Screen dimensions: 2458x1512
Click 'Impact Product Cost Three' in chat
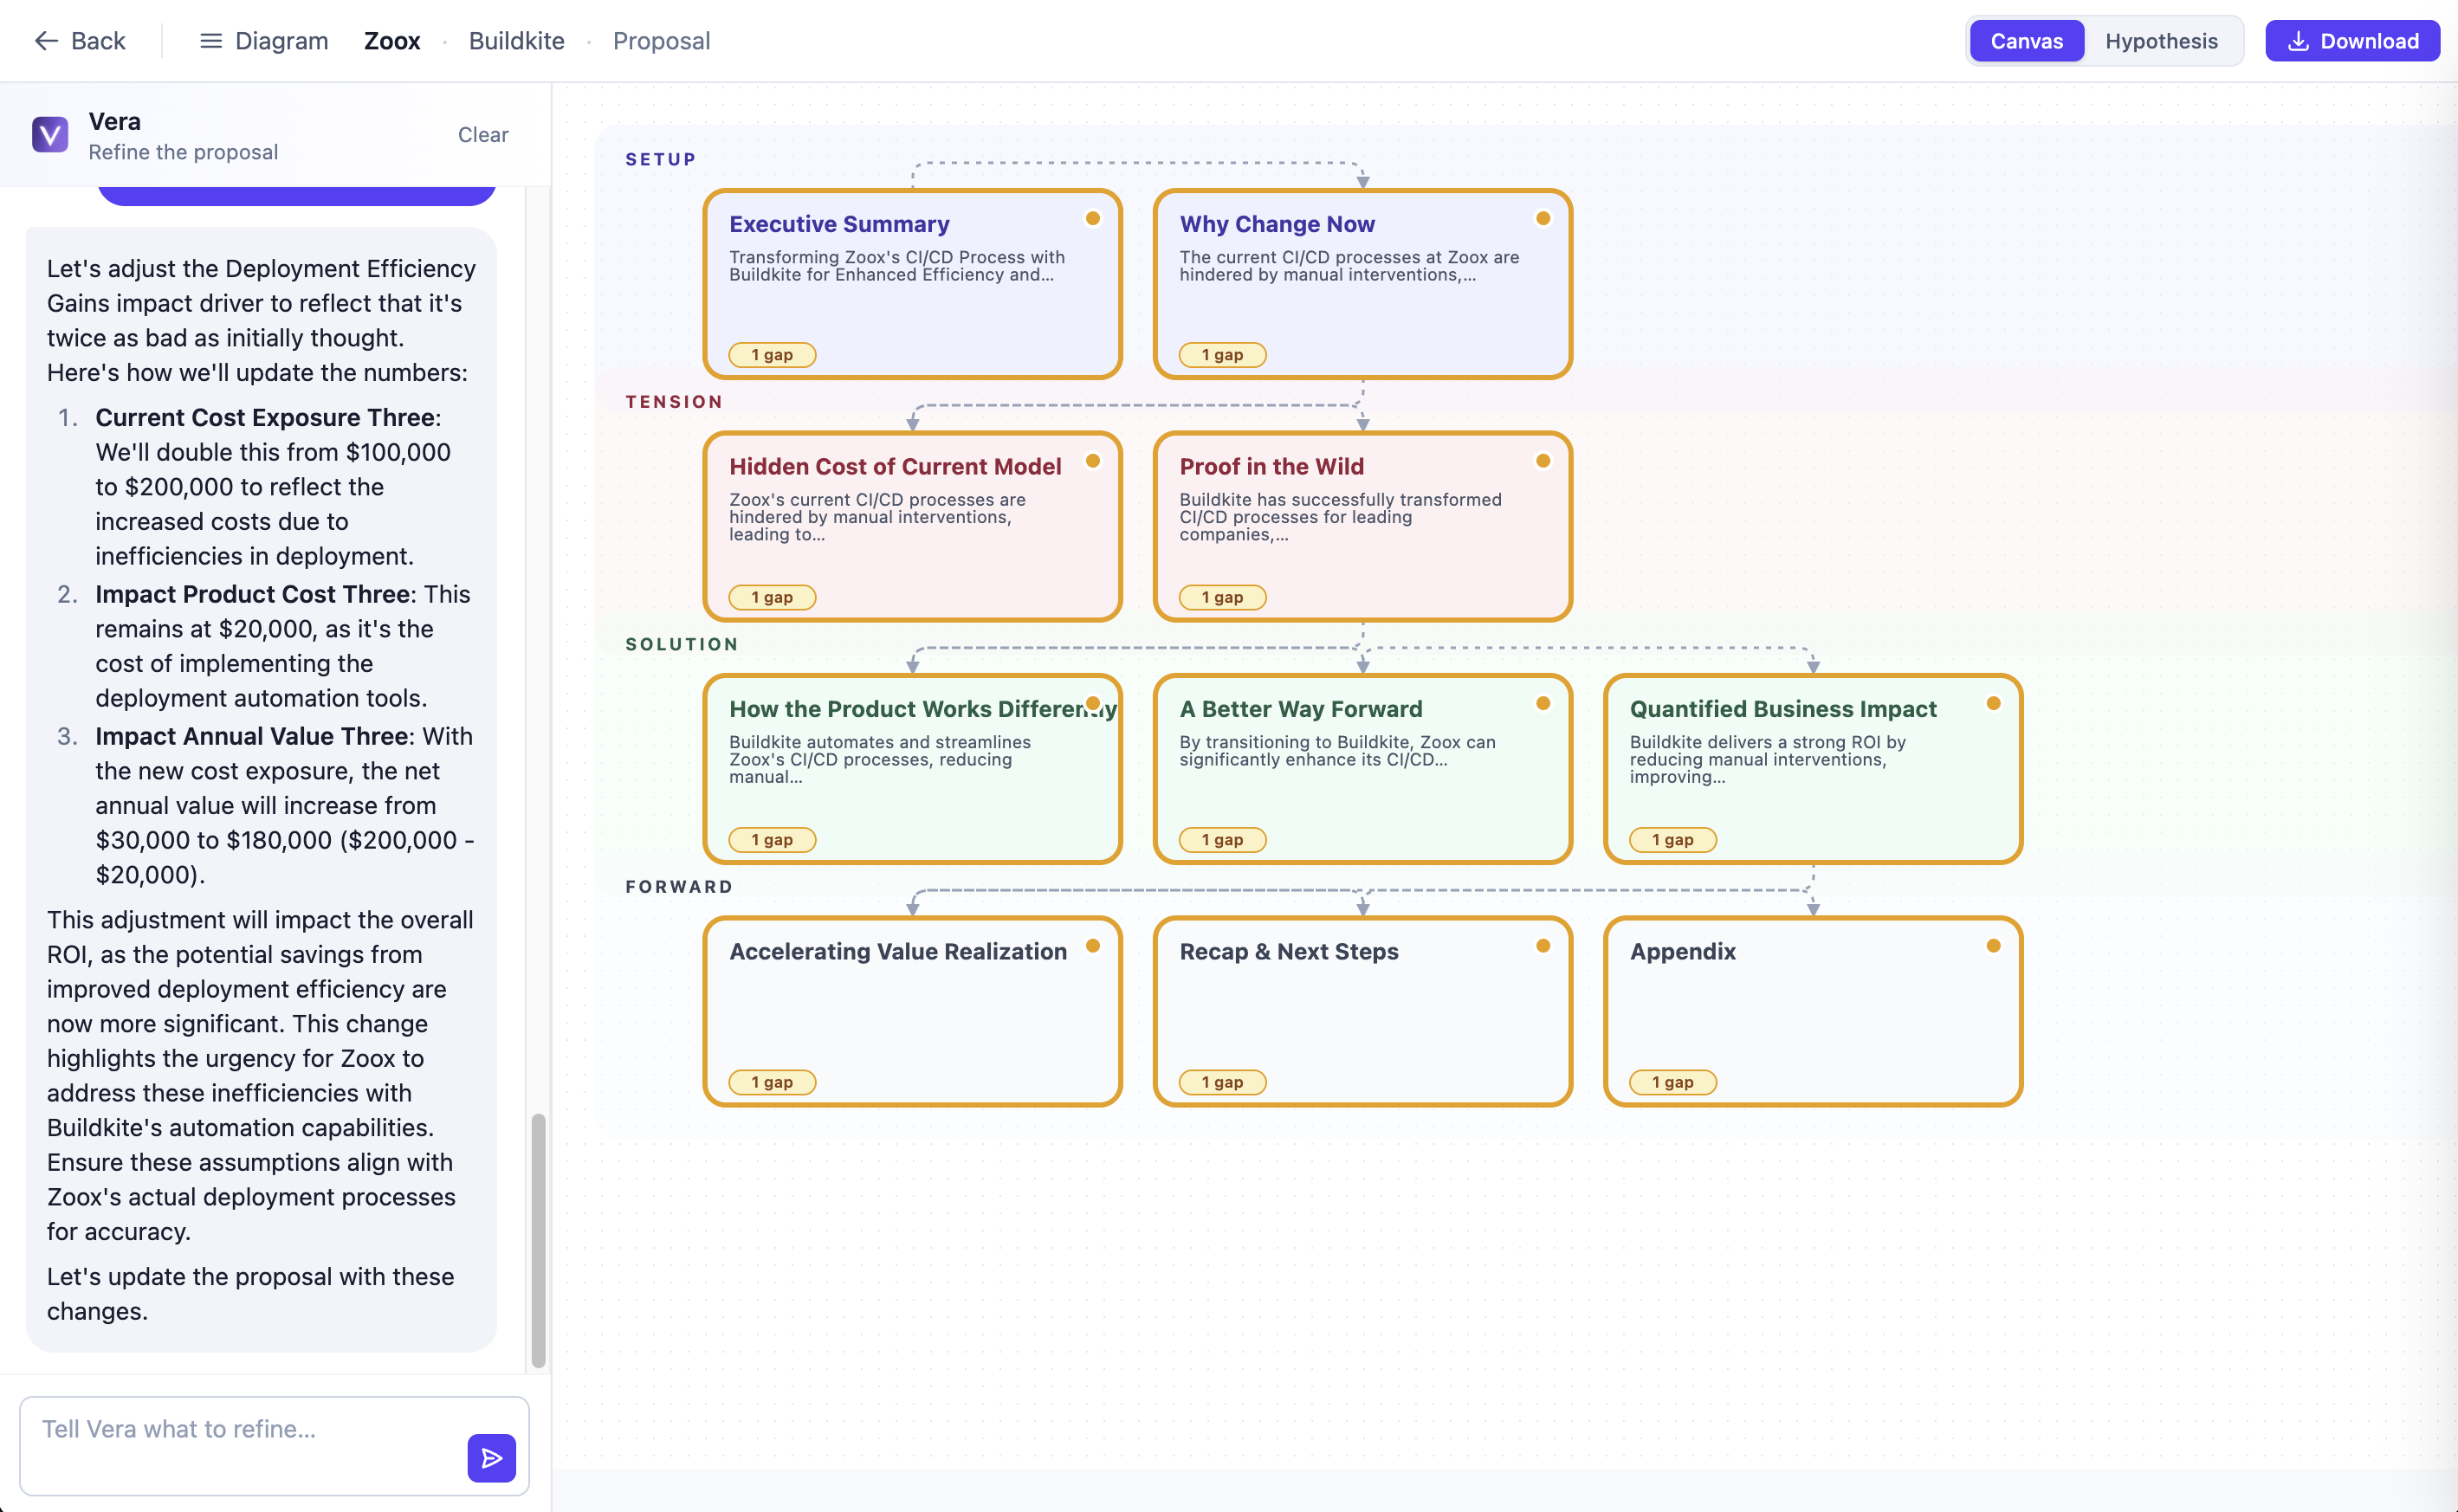(x=253, y=594)
